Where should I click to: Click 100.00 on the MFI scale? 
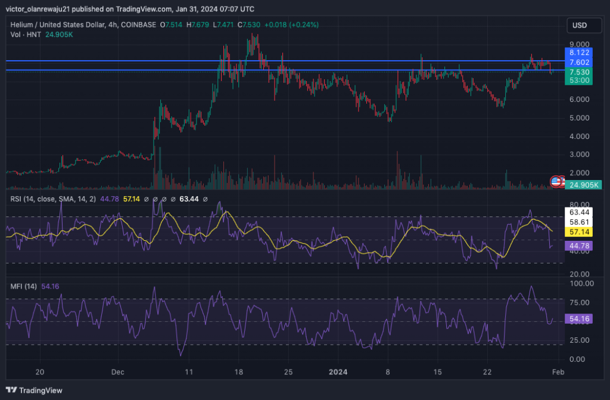581,284
